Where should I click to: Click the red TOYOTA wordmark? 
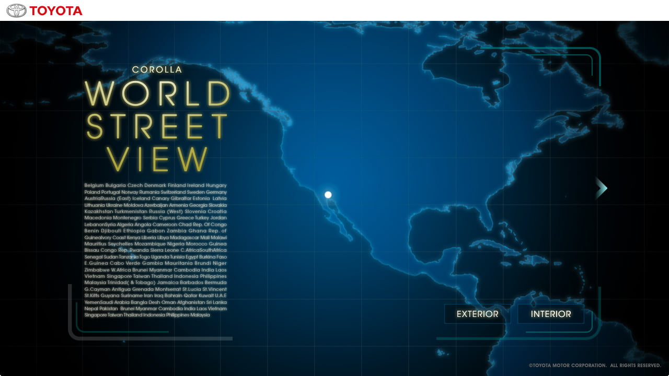tap(56, 10)
